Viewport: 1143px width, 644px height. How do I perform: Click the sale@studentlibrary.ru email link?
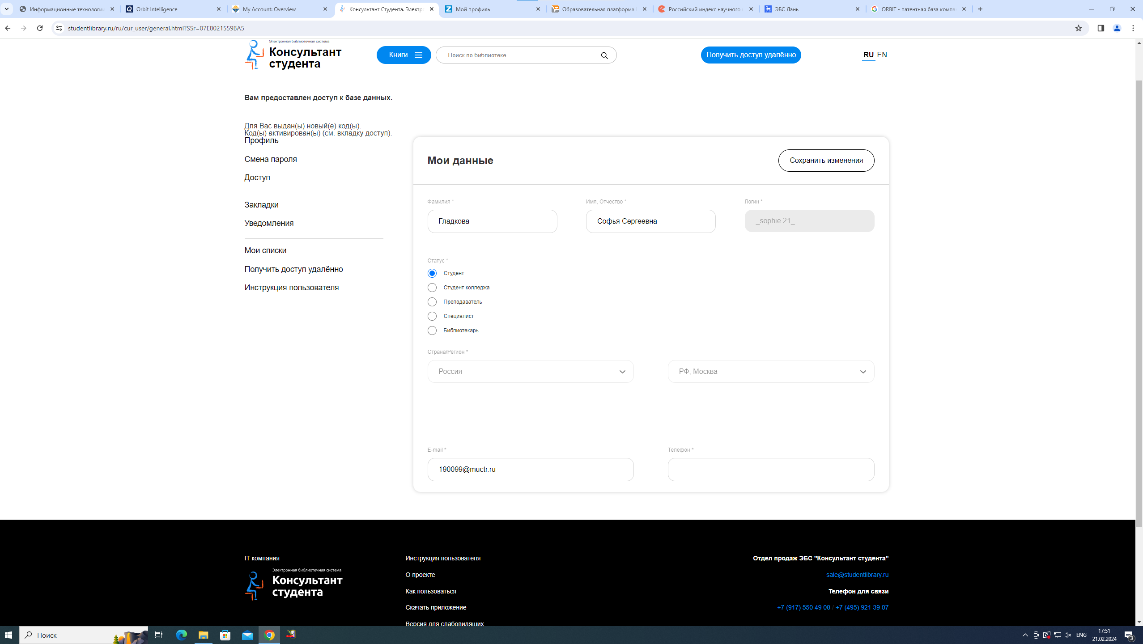coord(857,575)
